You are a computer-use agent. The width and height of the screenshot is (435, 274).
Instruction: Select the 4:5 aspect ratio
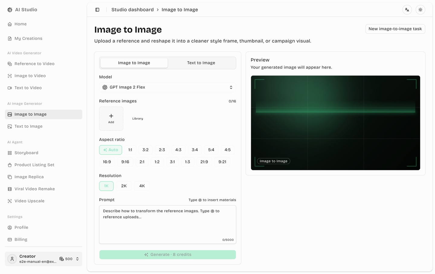tap(227, 150)
